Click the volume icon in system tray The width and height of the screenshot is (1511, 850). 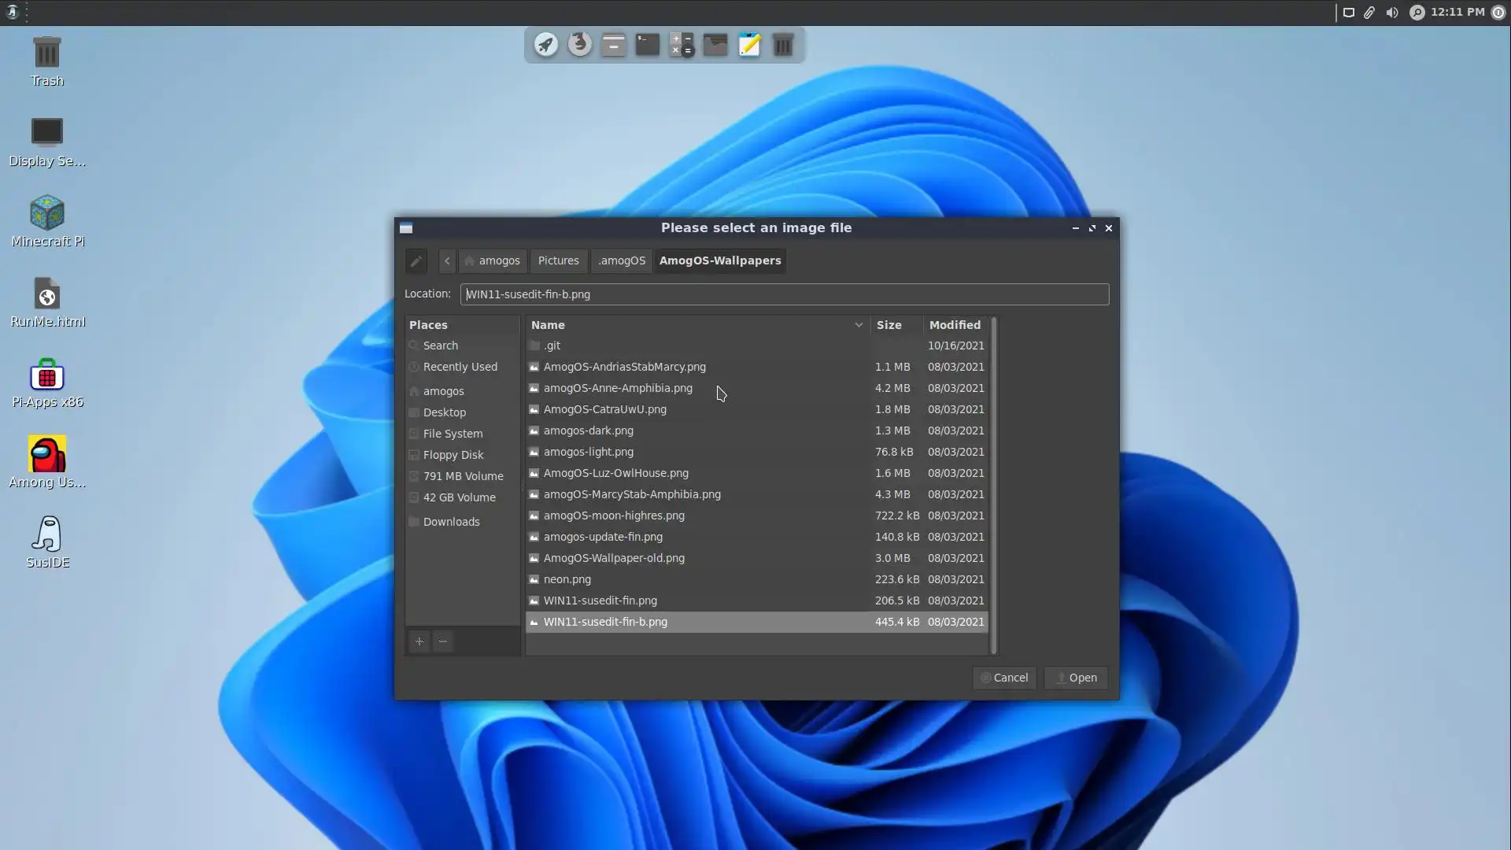(x=1392, y=13)
